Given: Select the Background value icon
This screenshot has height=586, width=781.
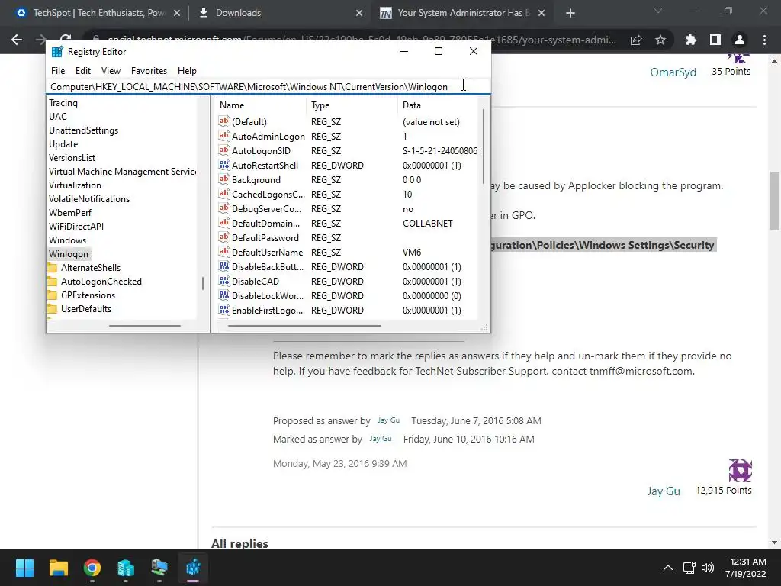Looking at the screenshot, I should click(224, 179).
